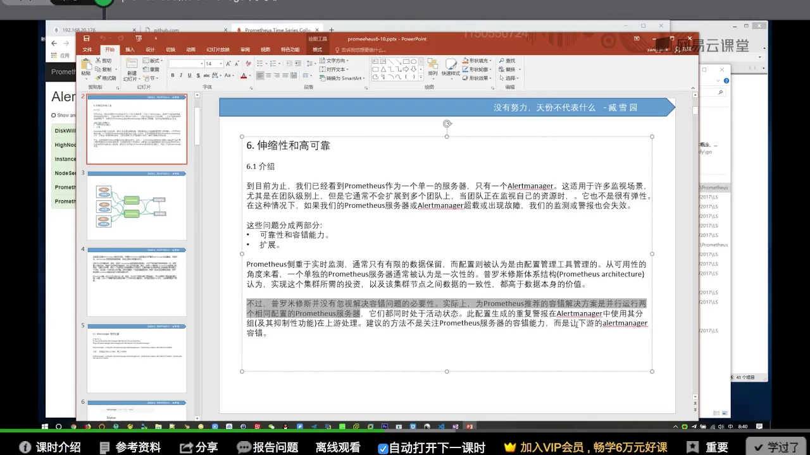The image size is (810, 455).
Task: Click the increase font size icon
Action: pos(229,64)
